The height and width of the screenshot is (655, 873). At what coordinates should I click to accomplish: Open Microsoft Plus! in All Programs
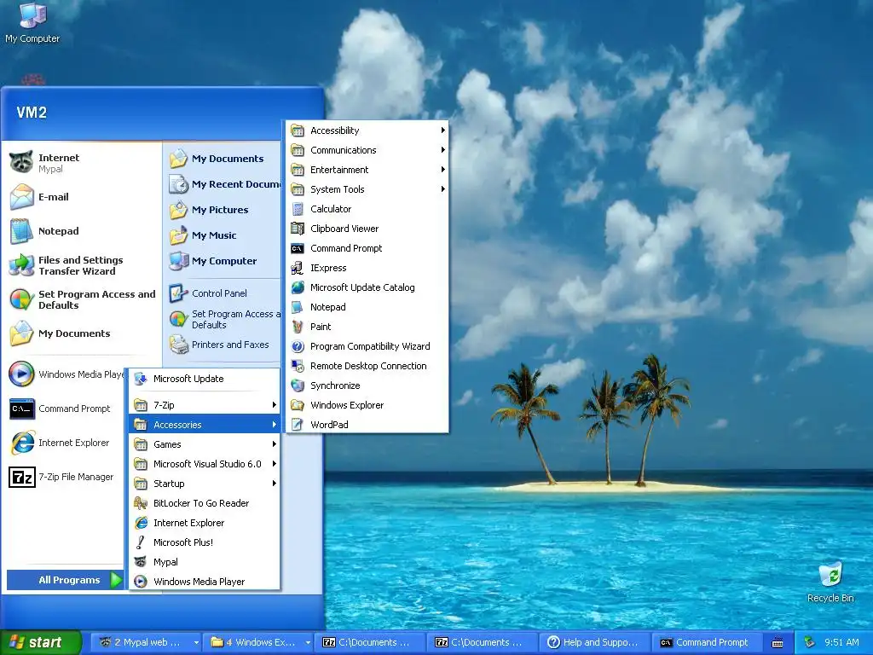204,542
